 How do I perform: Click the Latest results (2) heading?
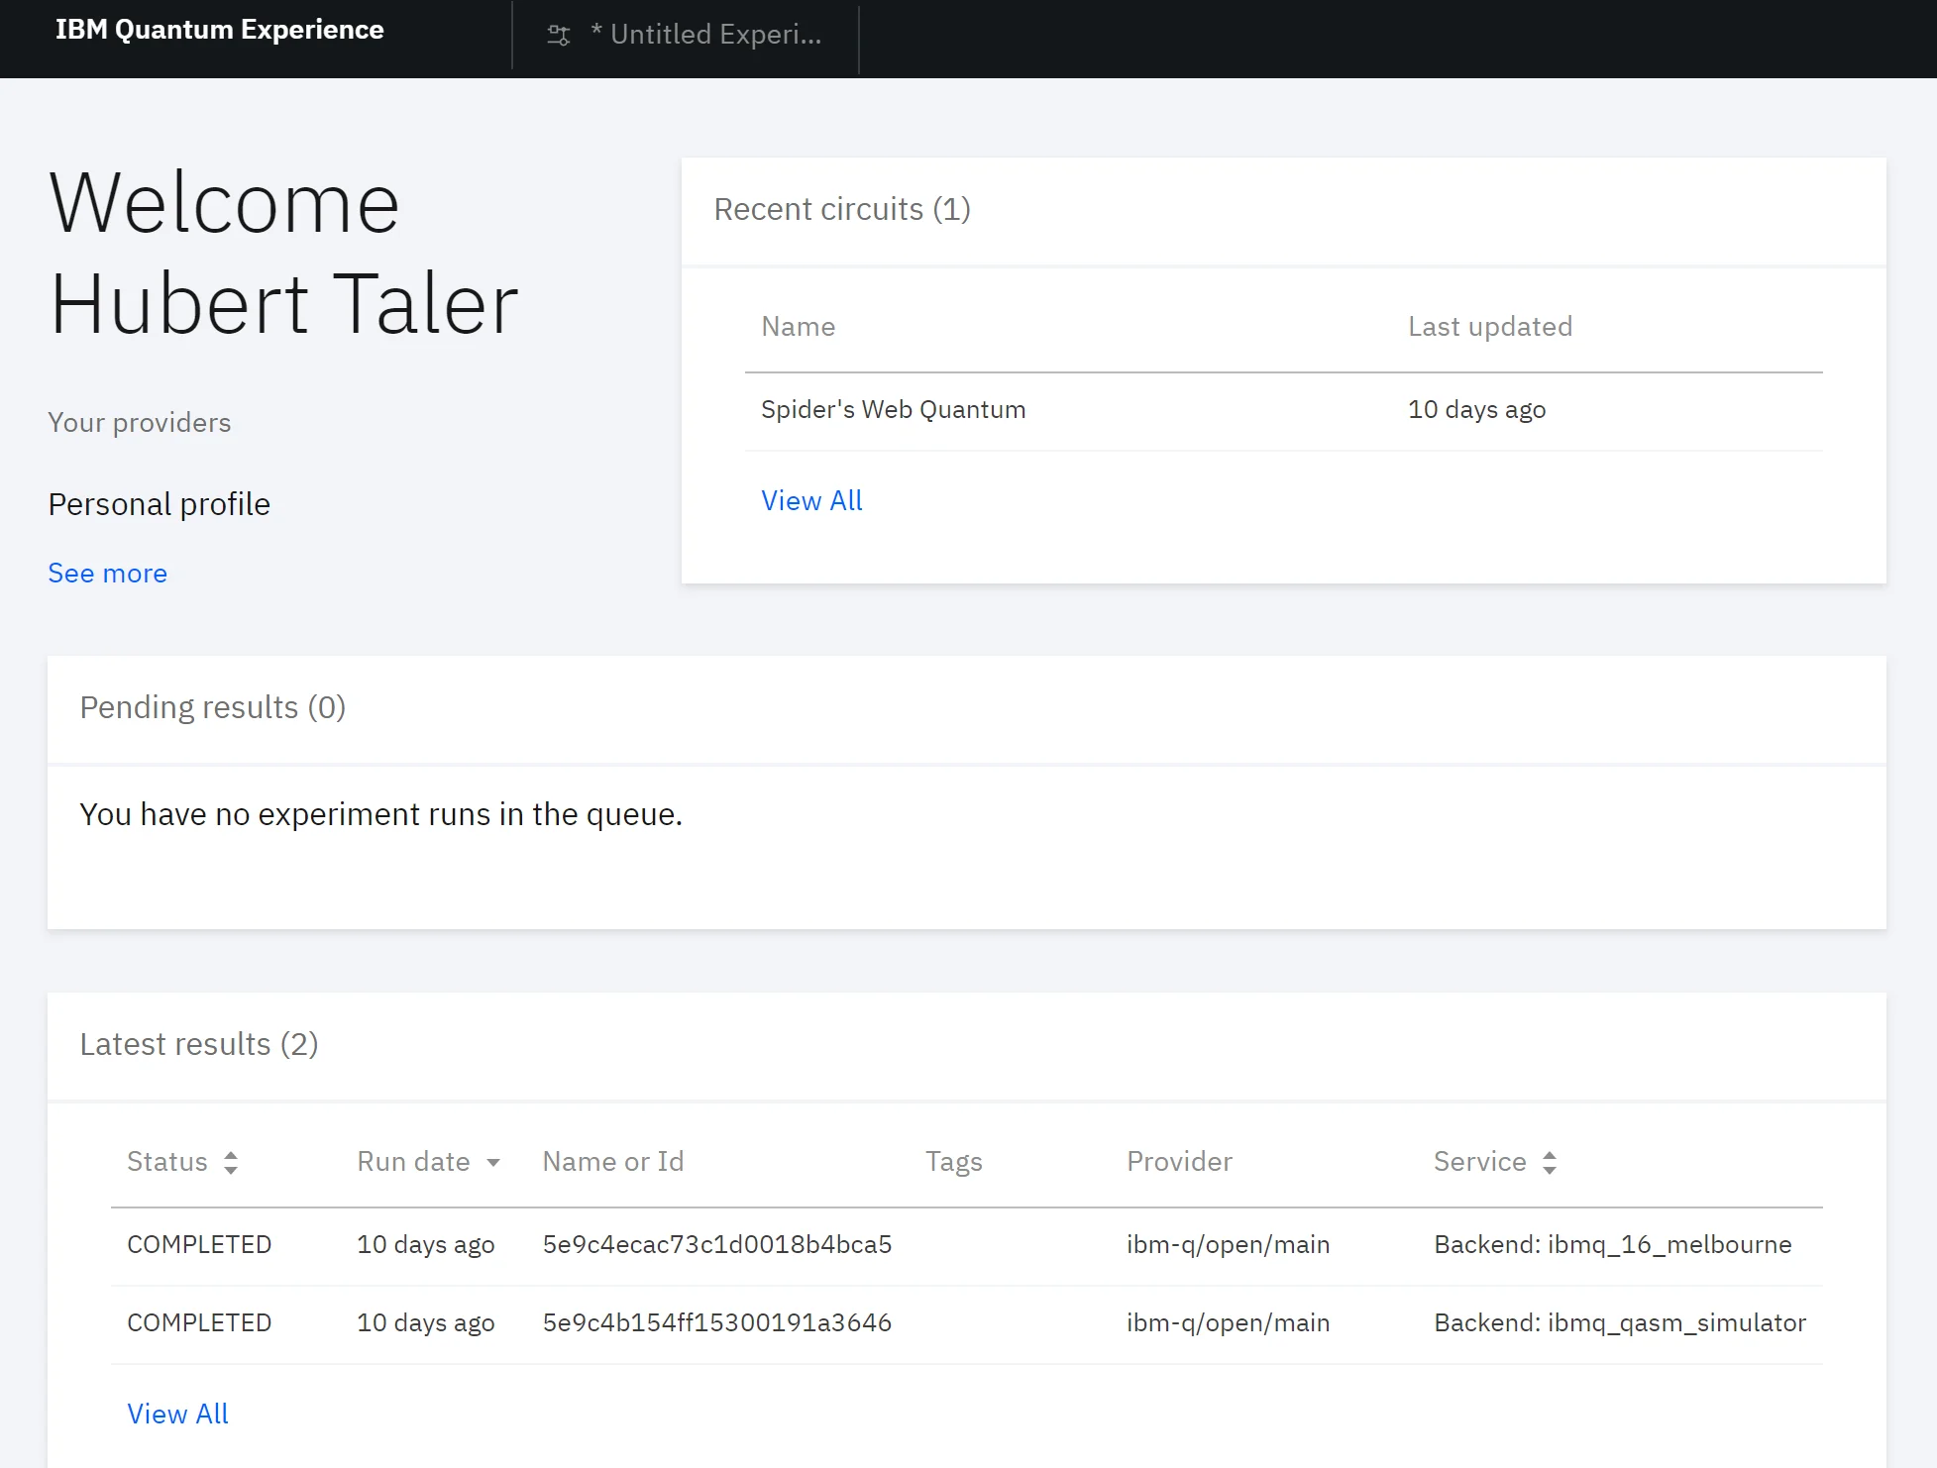(x=199, y=1045)
